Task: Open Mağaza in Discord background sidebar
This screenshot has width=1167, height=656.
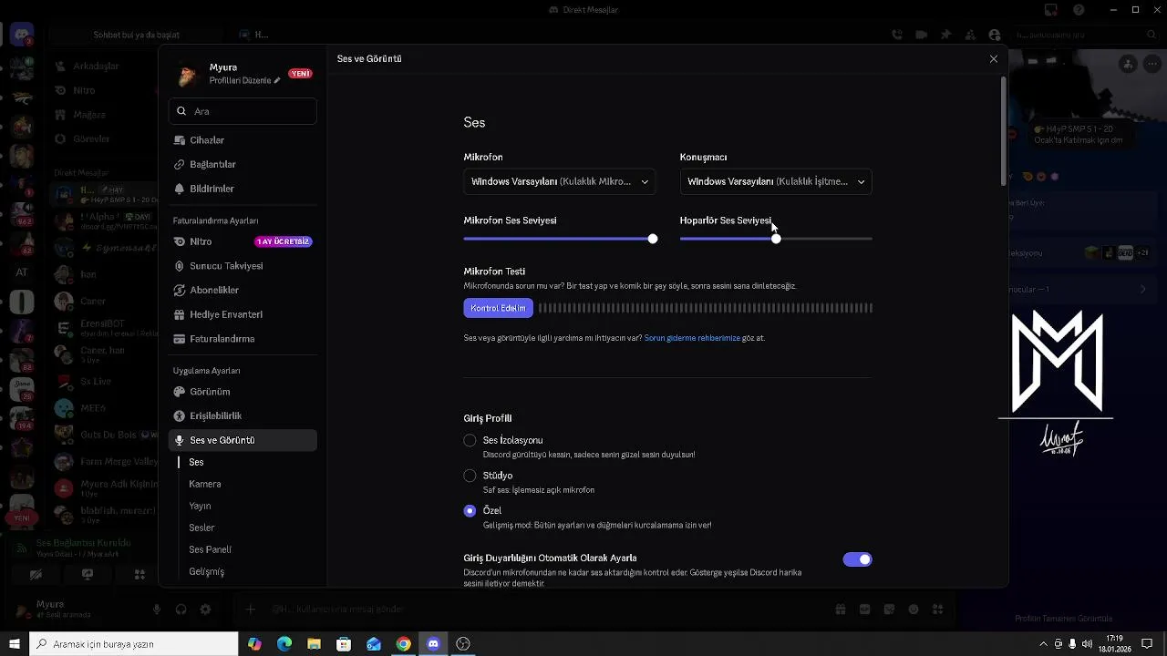Action: click(88, 115)
